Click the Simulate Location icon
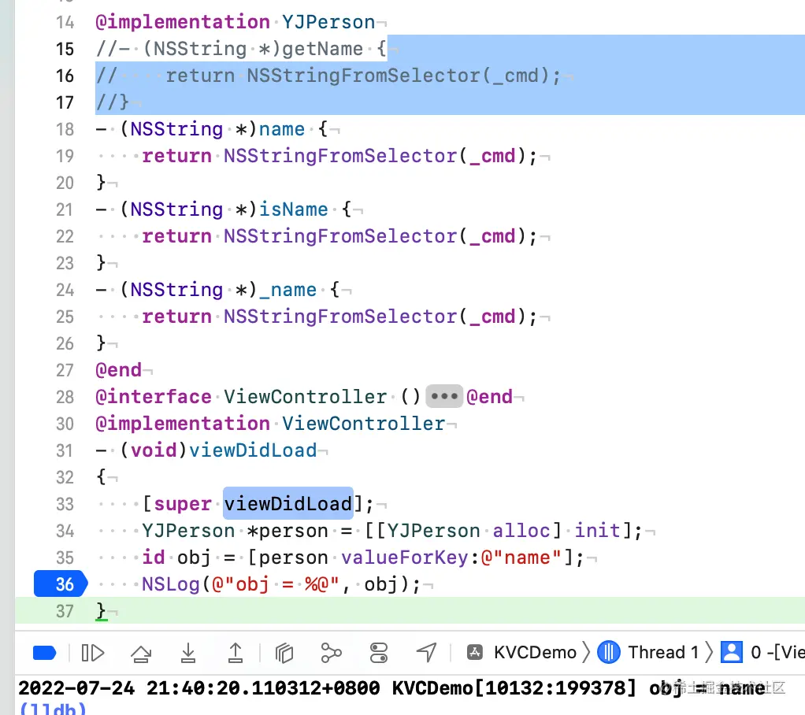Image resolution: width=805 pixels, height=715 pixels. click(426, 652)
